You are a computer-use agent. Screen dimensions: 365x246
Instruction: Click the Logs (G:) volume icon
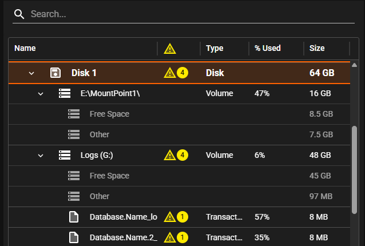[65, 155]
